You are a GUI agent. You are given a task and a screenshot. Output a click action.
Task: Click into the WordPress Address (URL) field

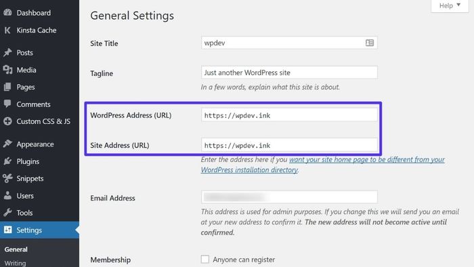[x=289, y=115]
